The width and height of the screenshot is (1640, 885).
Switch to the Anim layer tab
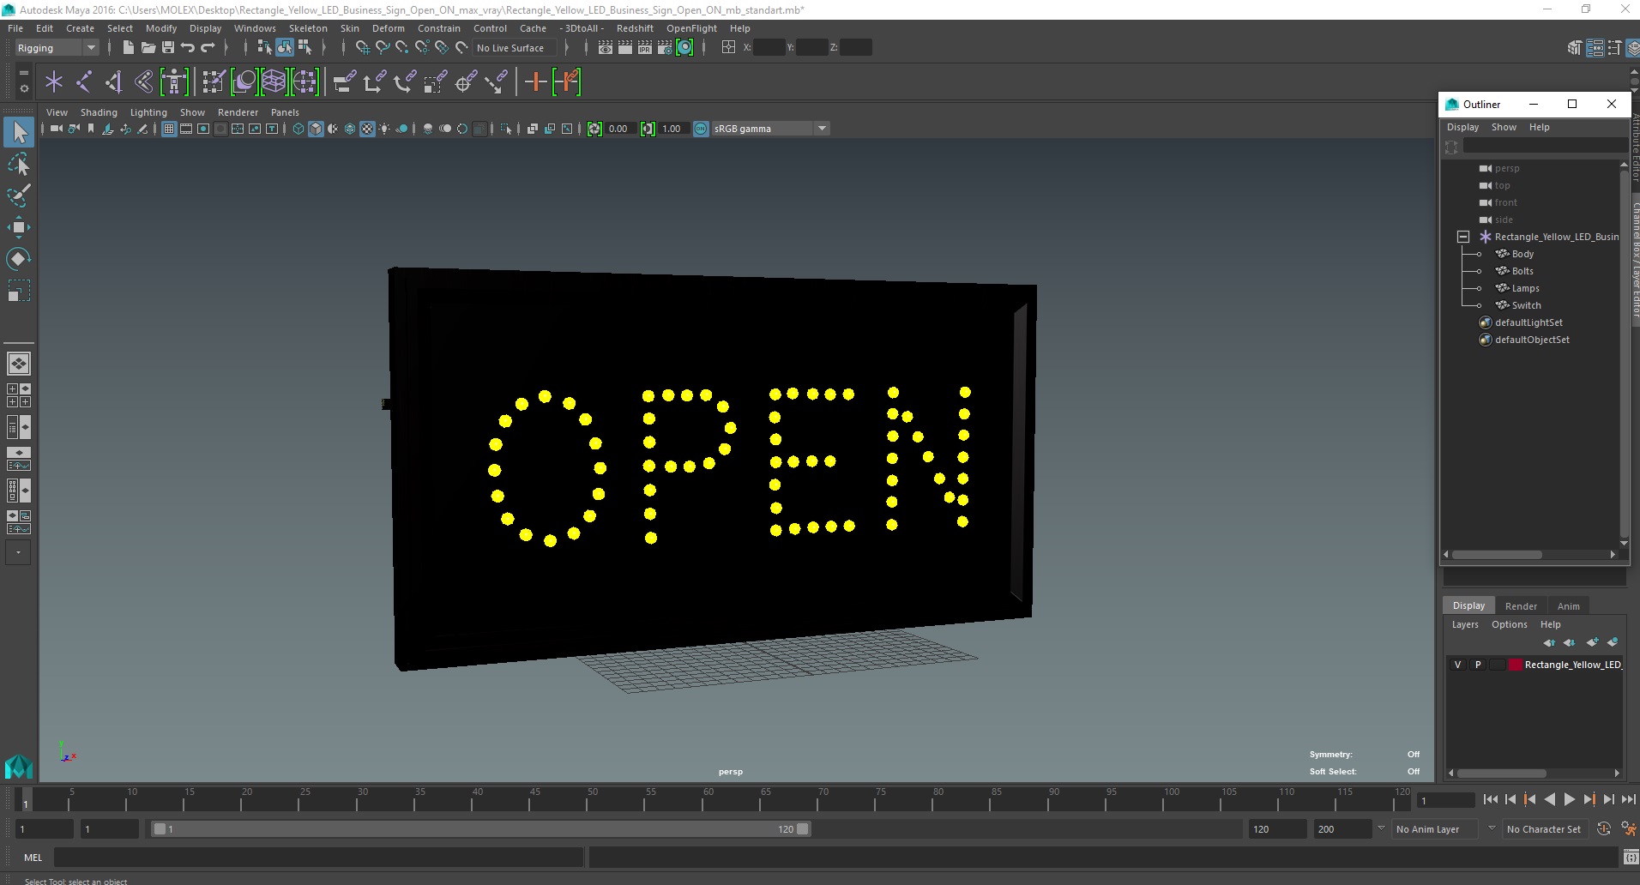[1568, 605]
